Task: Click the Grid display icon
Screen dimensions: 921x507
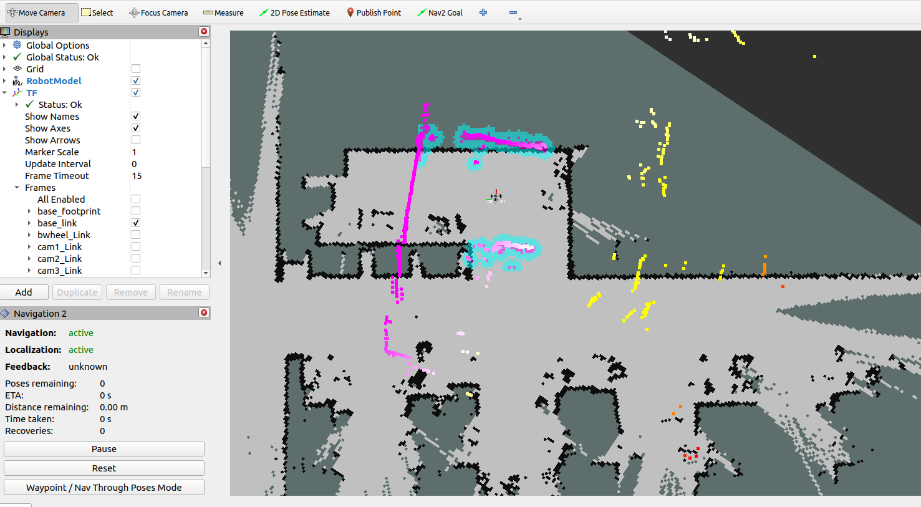Action: (x=17, y=69)
